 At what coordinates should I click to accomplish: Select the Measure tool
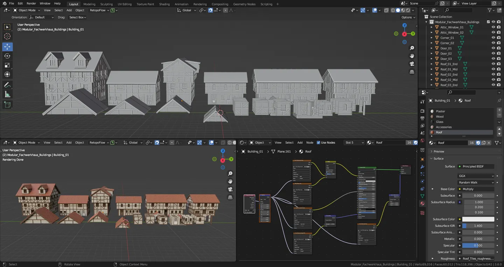[7, 94]
